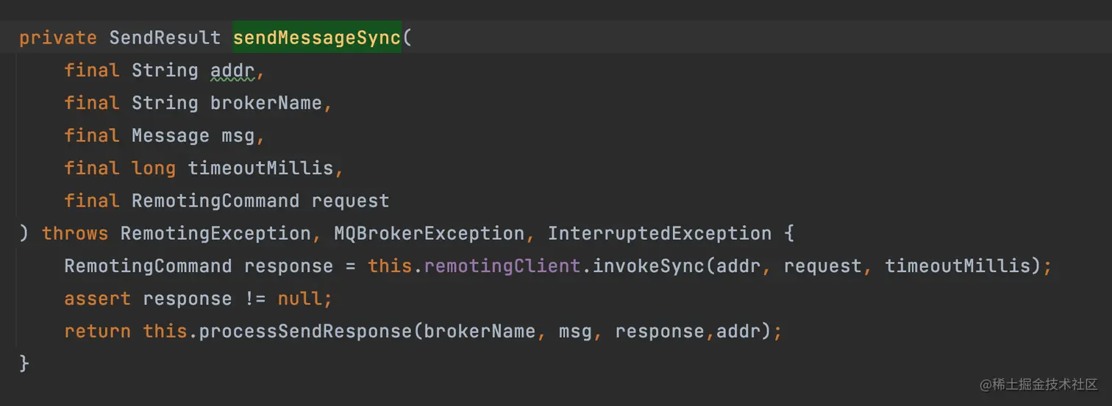Select RemotingException in throws clause

215,234
